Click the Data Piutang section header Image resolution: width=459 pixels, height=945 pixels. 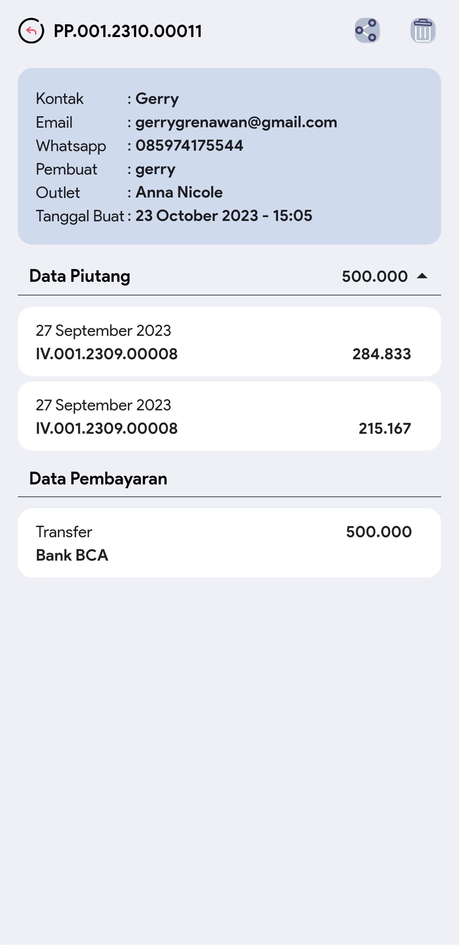[80, 276]
